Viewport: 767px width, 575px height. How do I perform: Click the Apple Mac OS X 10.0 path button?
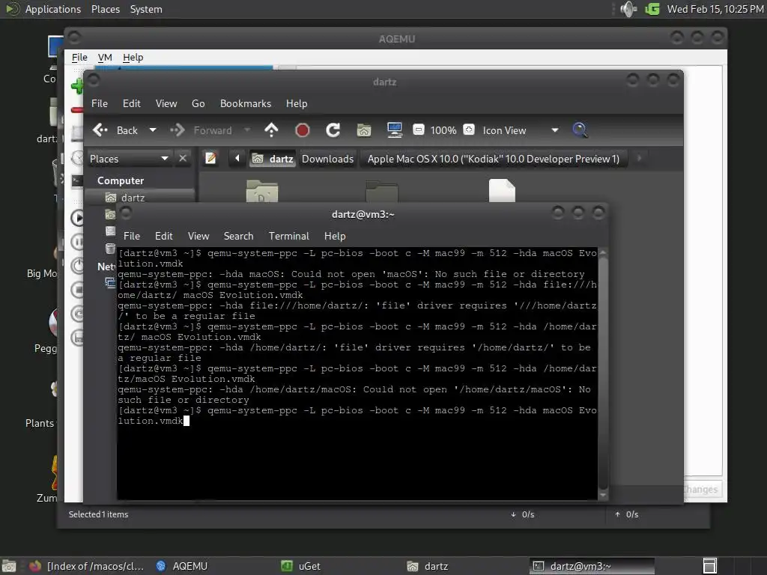tap(494, 159)
